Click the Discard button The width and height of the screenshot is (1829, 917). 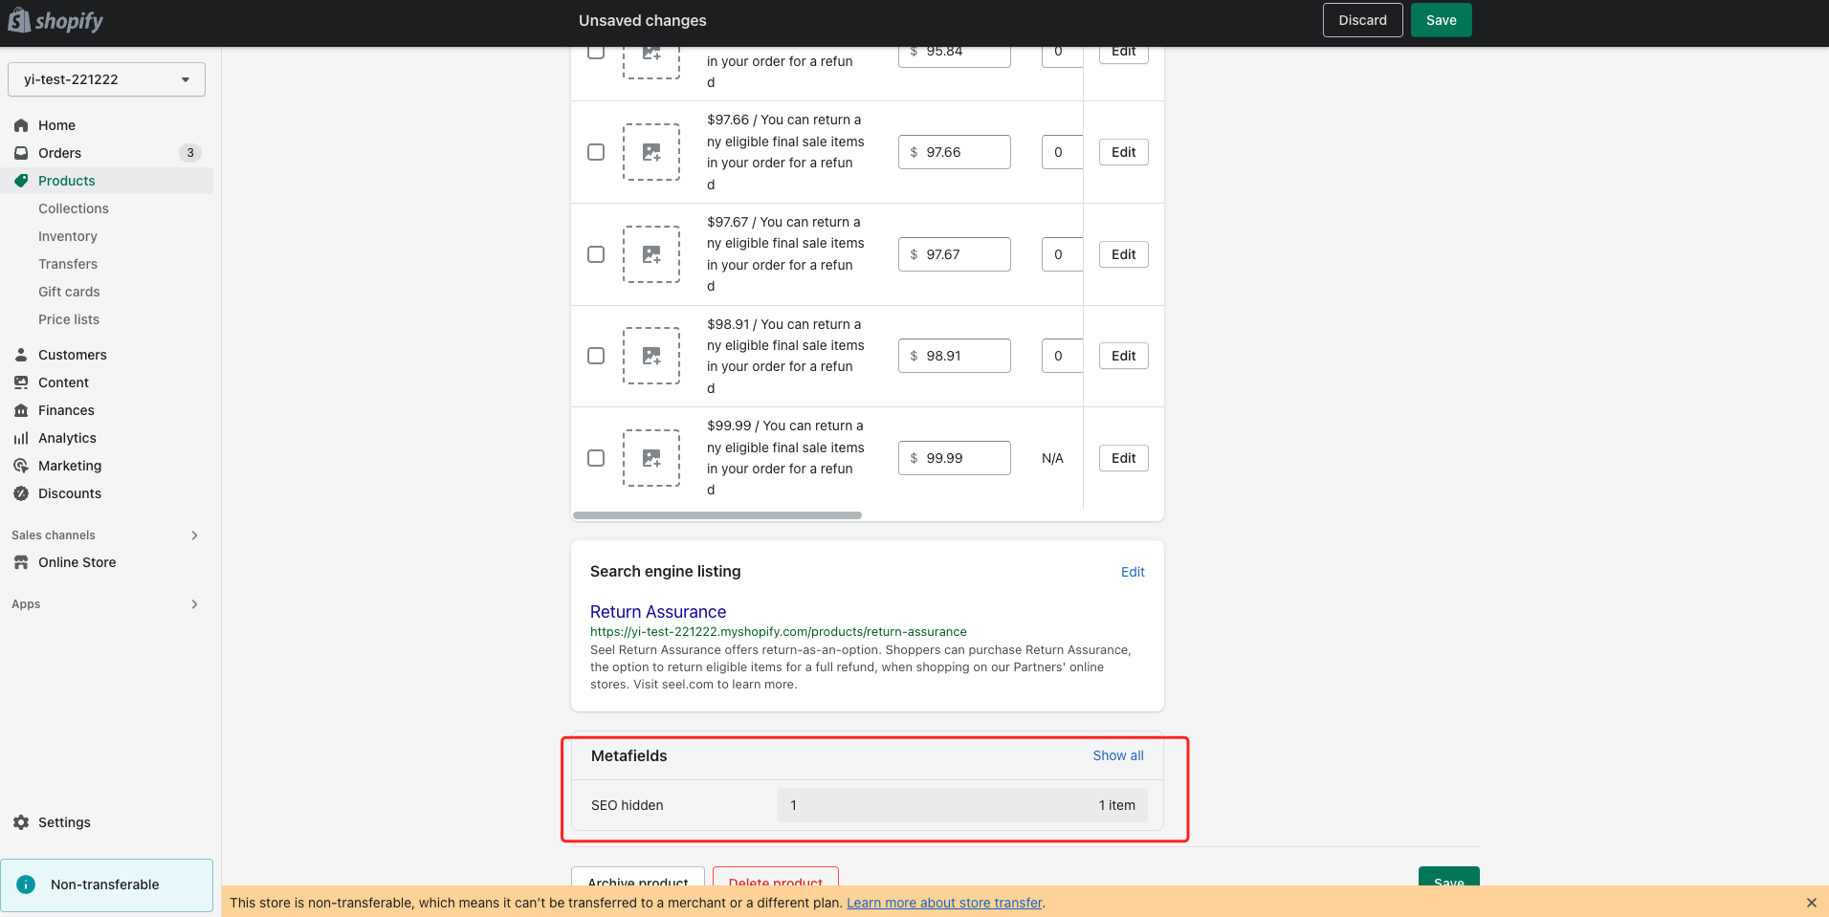(x=1362, y=20)
